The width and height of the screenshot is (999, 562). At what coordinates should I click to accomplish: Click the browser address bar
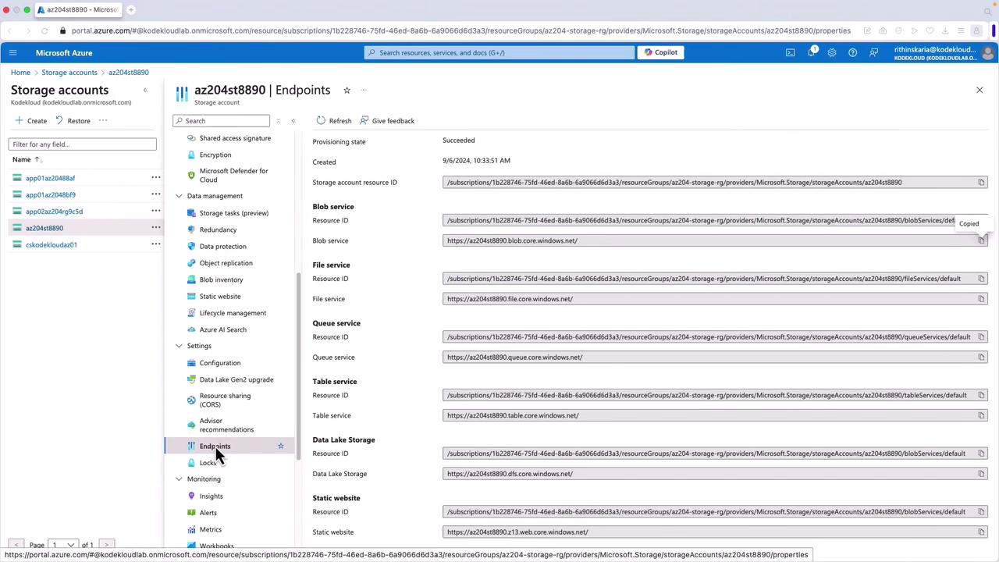click(x=460, y=30)
